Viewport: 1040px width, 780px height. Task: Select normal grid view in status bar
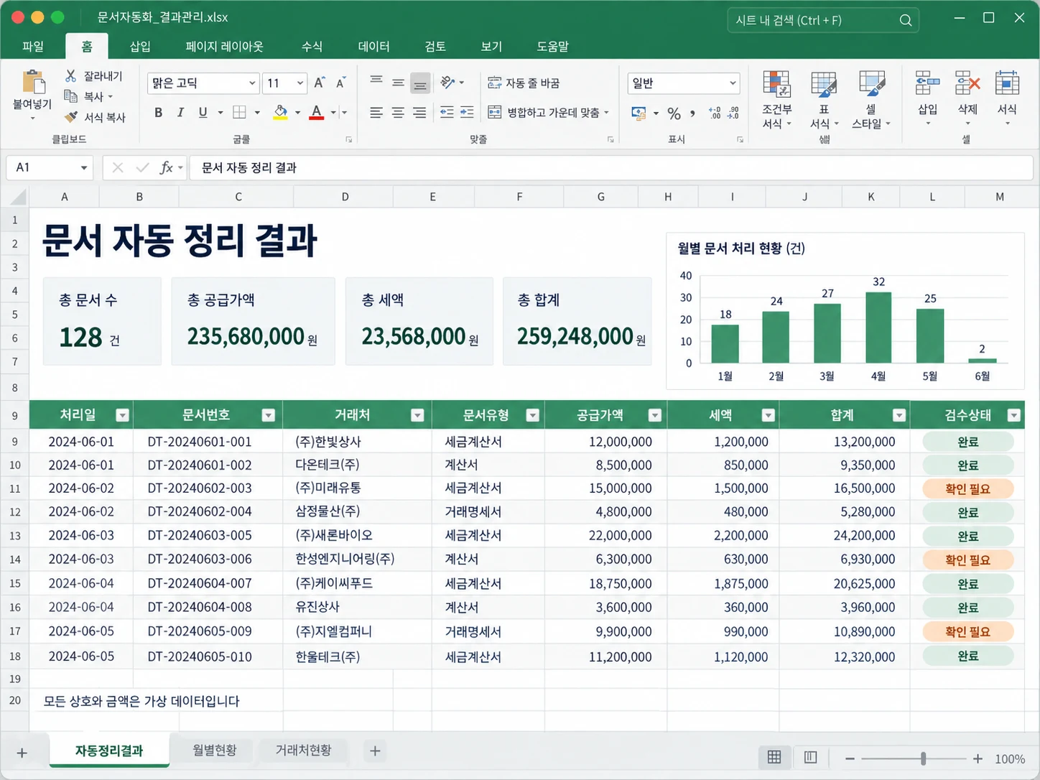coord(774,757)
